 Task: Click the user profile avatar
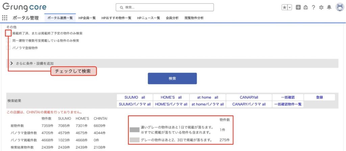340,7
